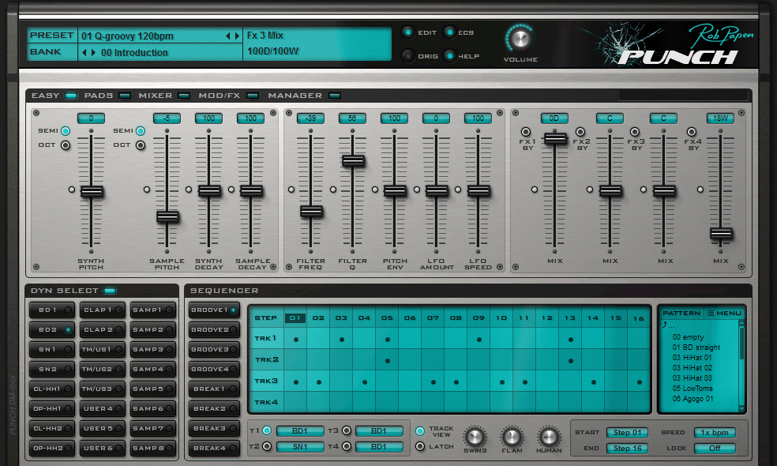This screenshot has width=777, height=466.
Task: Open preset name 01 Q-groovy 120bpm
Action: coord(127,36)
